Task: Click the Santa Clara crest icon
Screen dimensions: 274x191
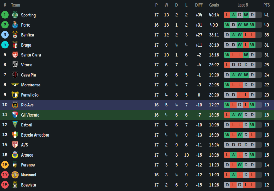Action: coord(15,55)
